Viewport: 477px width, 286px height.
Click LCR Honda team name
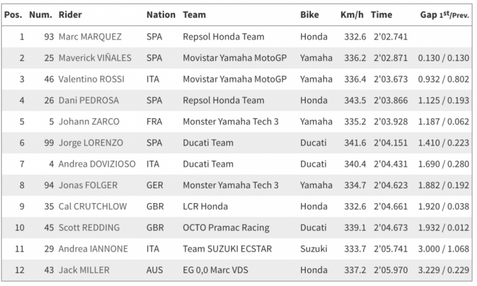click(205, 206)
